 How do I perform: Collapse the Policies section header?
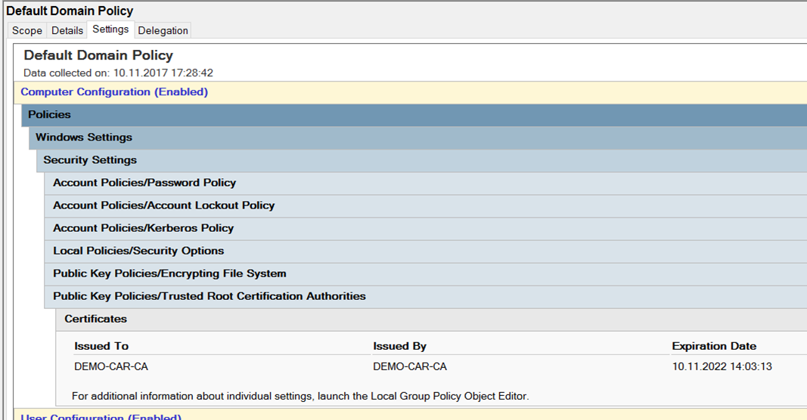pyautogui.click(x=50, y=115)
